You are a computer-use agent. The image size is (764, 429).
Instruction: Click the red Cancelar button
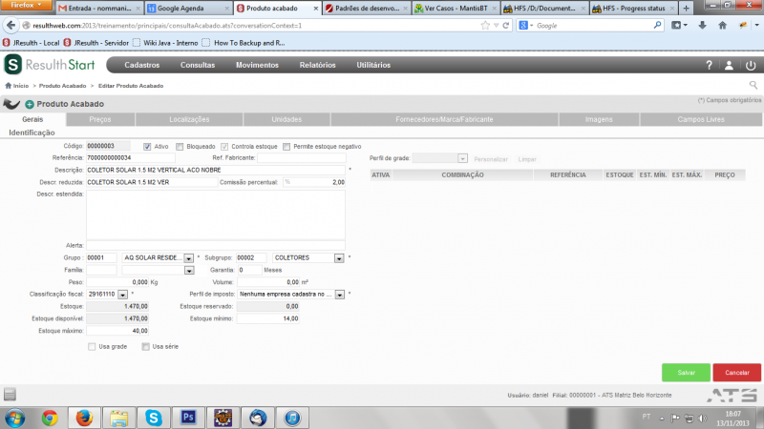click(x=736, y=373)
